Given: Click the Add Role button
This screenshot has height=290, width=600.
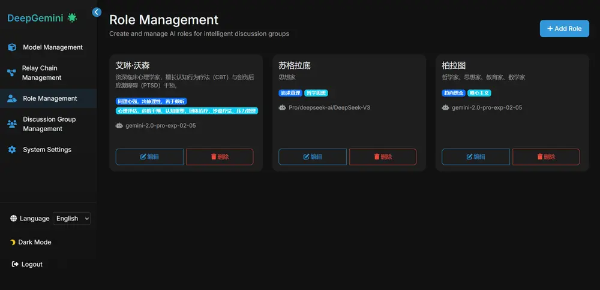Looking at the screenshot, I should click(x=564, y=29).
